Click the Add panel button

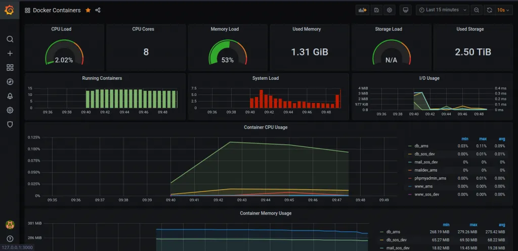click(362, 10)
